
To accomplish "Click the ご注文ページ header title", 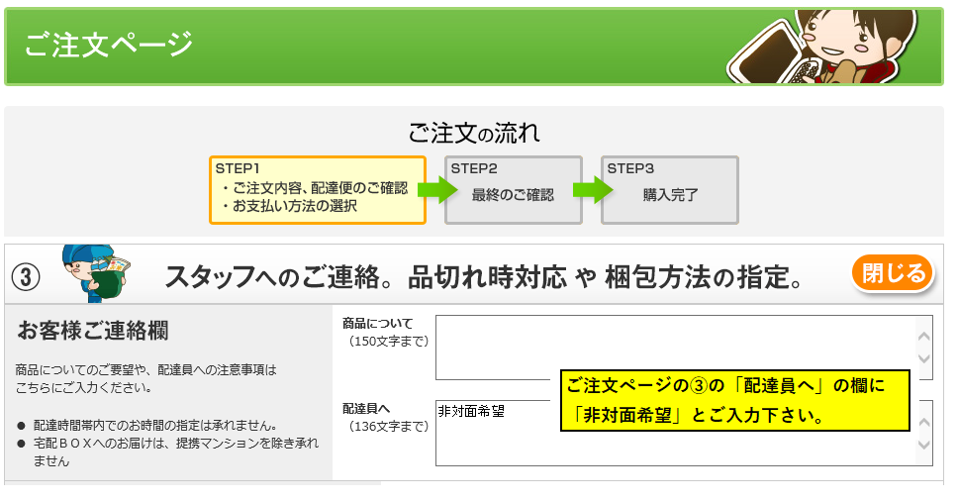I will pos(109,46).
